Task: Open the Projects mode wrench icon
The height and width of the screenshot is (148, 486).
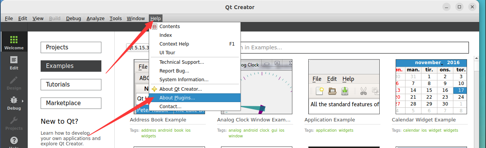Action: (14, 120)
